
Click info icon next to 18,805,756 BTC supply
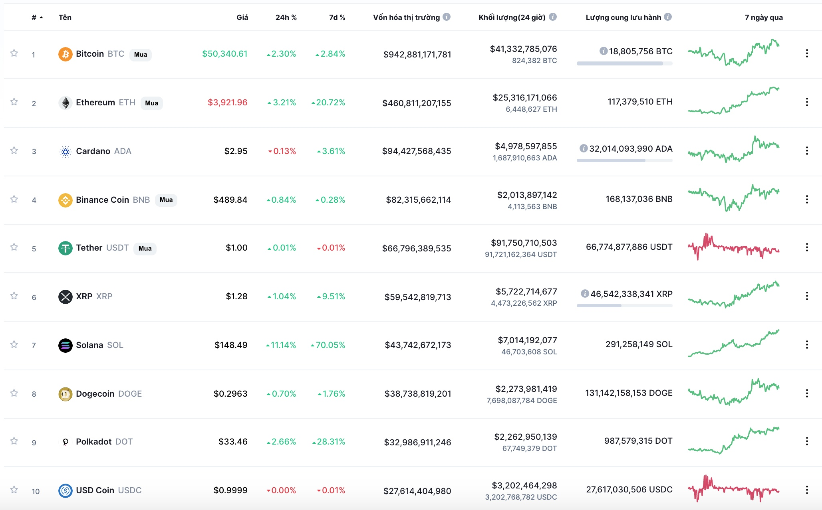point(604,51)
